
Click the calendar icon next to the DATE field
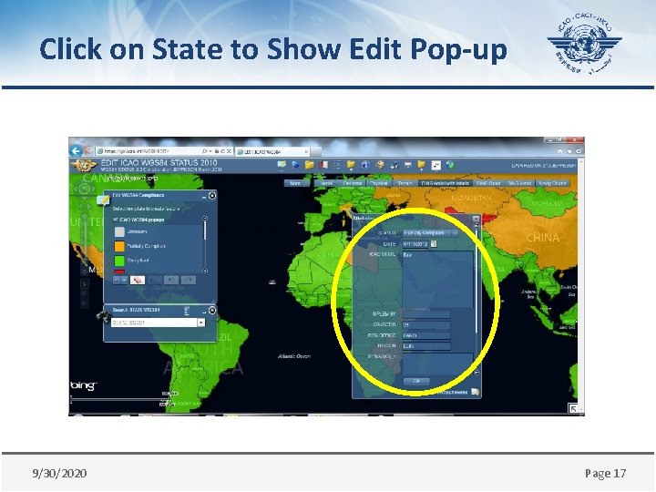[434, 243]
